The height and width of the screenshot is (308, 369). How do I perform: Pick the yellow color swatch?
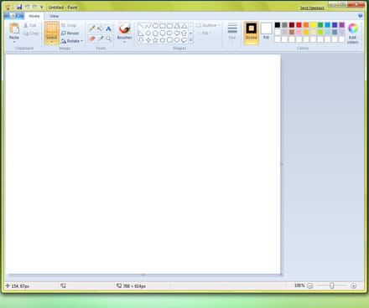point(313,25)
